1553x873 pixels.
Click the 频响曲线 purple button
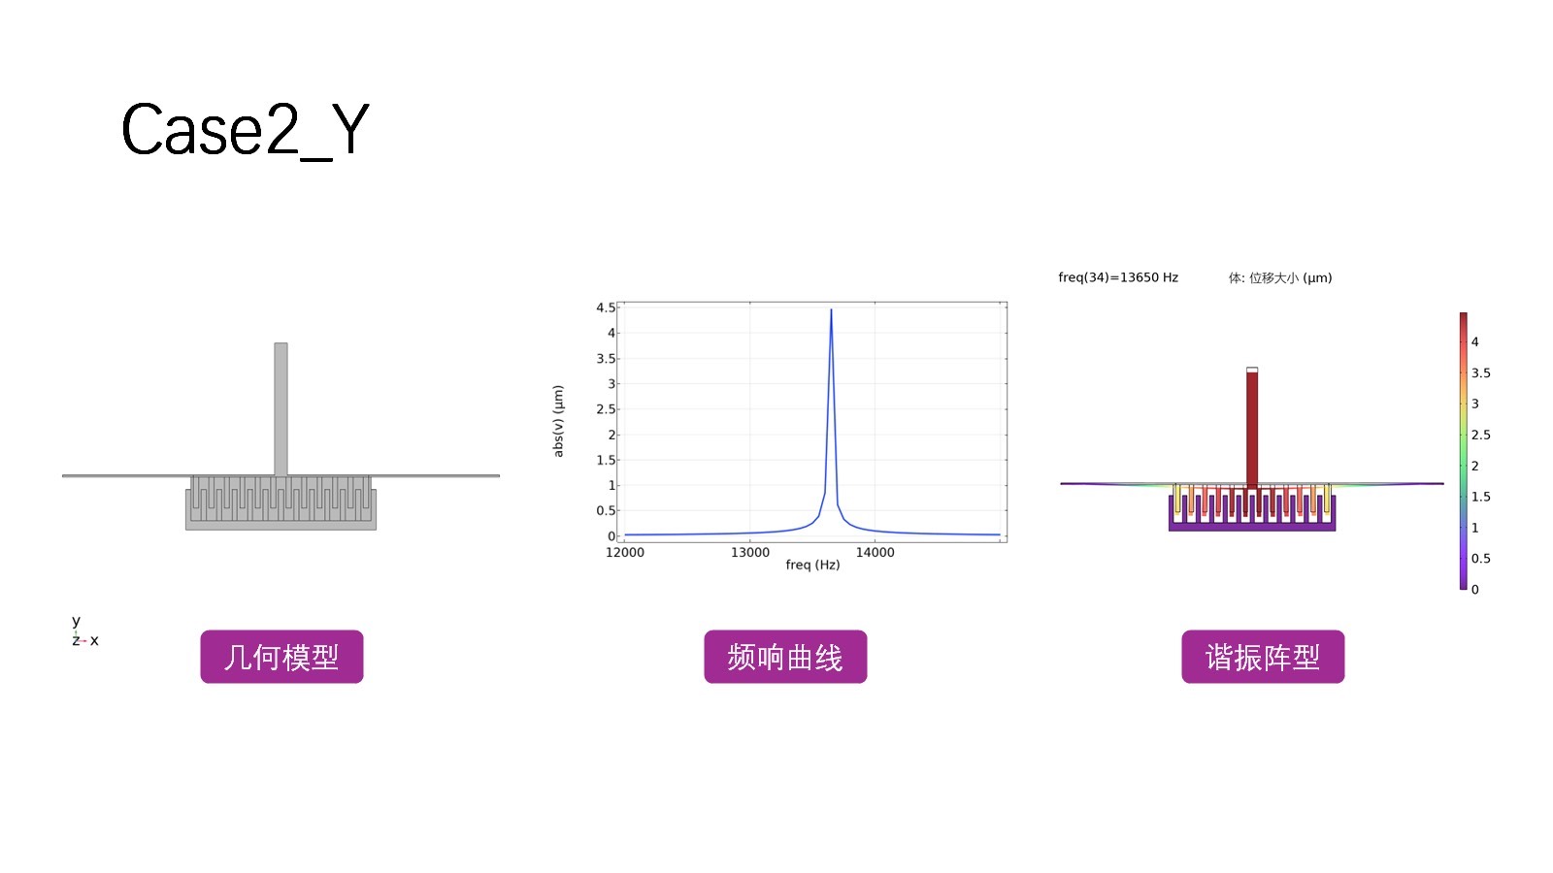[x=785, y=657]
